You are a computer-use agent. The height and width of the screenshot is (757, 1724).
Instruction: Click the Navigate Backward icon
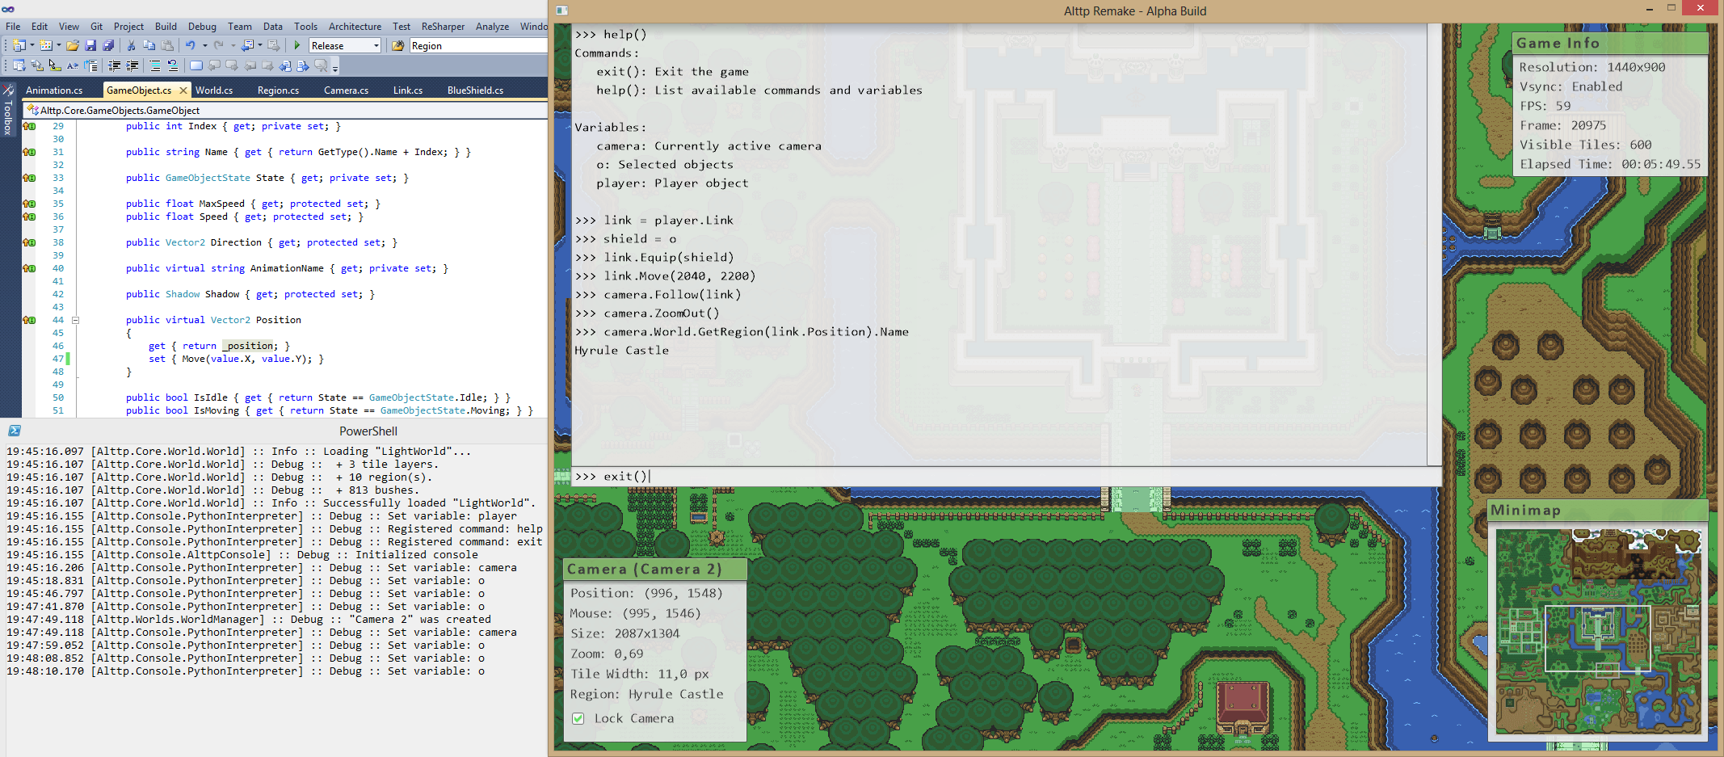pyautogui.click(x=248, y=46)
